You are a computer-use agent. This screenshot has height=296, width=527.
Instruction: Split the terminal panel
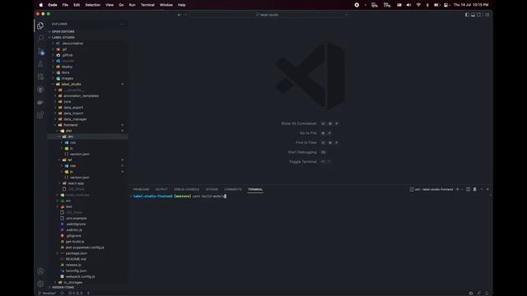(x=469, y=189)
